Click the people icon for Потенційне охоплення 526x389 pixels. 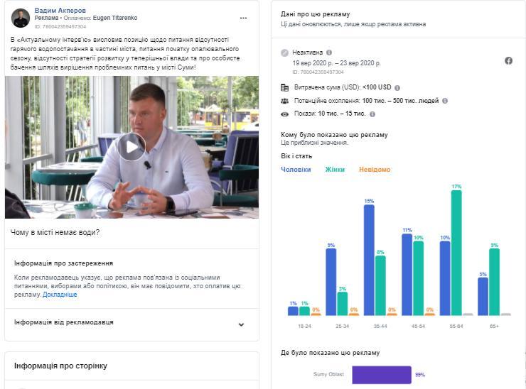[284, 101]
